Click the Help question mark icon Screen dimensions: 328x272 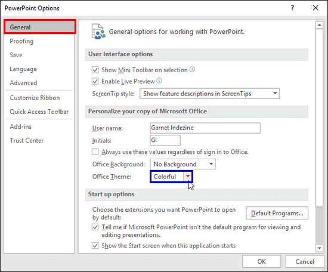coord(292,8)
